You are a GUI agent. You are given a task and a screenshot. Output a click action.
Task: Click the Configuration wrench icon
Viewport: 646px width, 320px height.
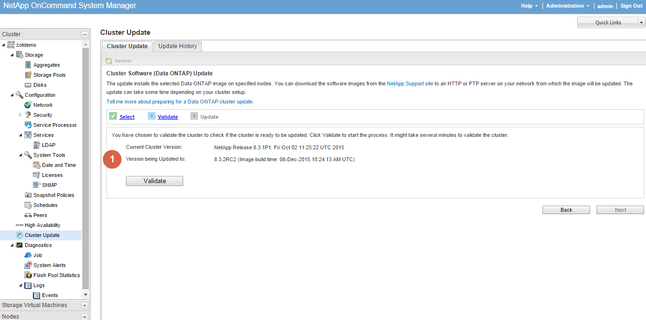point(20,95)
